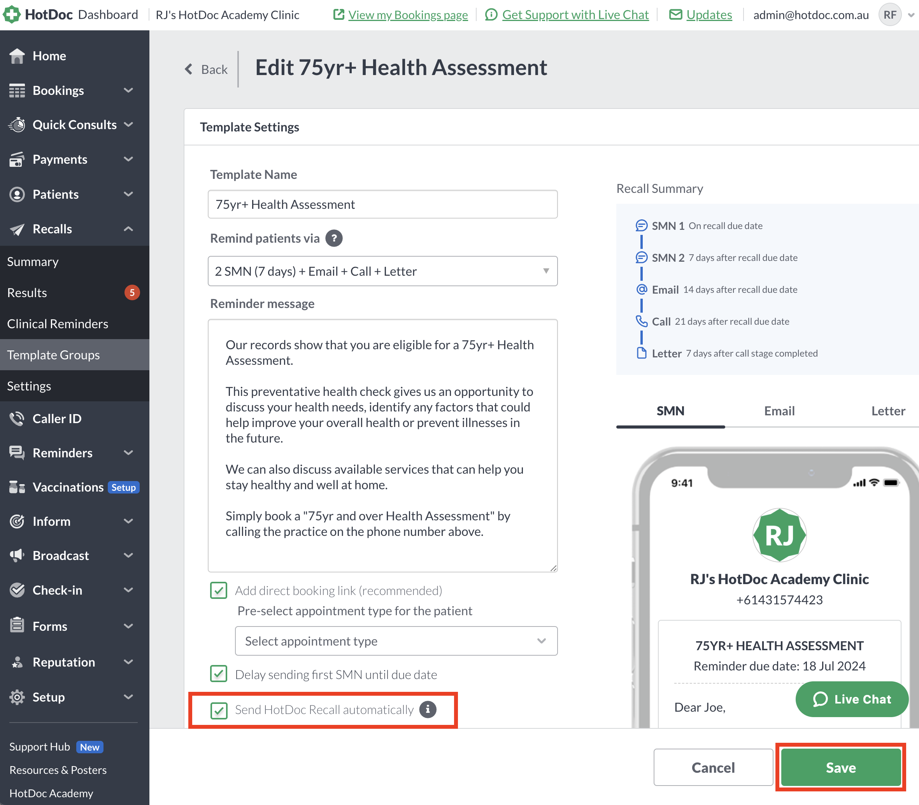Open Recalls Settings submenu item
This screenshot has height=805, width=919.
75,386
